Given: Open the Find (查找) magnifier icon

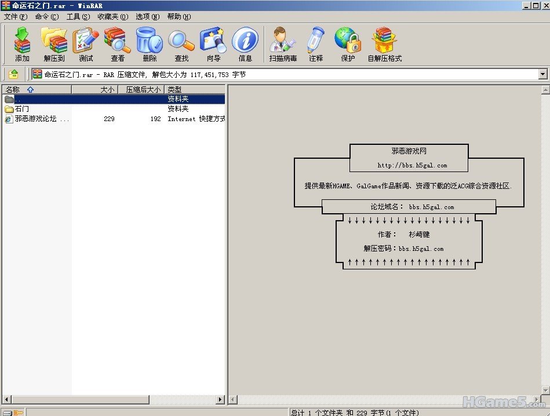Looking at the screenshot, I should [181, 44].
